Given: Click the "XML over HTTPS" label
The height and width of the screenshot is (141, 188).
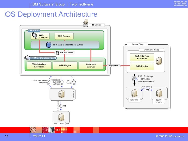Looking at the screenshot, I should 67,53.
